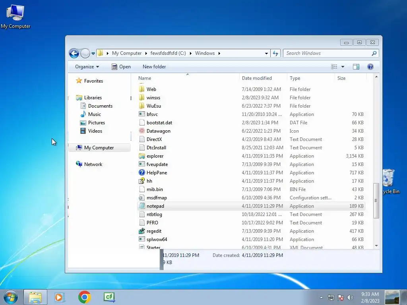Select the regedit application icon
This screenshot has height=305, width=407.
click(x=142, y=231)
